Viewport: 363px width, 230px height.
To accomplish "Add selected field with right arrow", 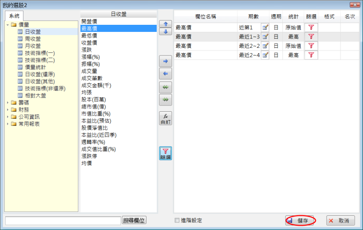I will (x=165, y=61).
